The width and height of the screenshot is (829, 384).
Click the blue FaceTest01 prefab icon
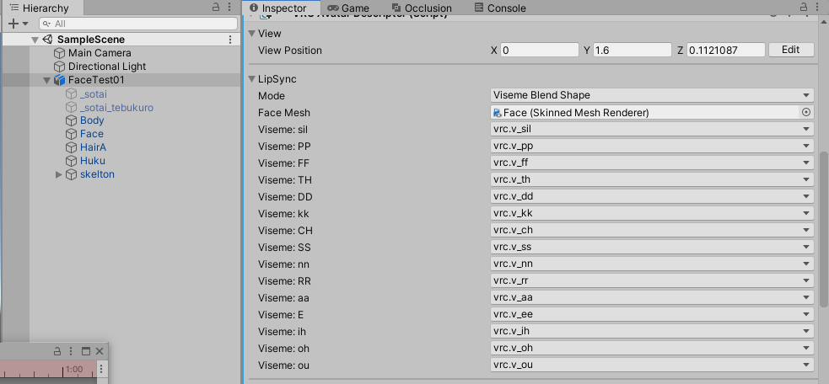tap(60, 80)
